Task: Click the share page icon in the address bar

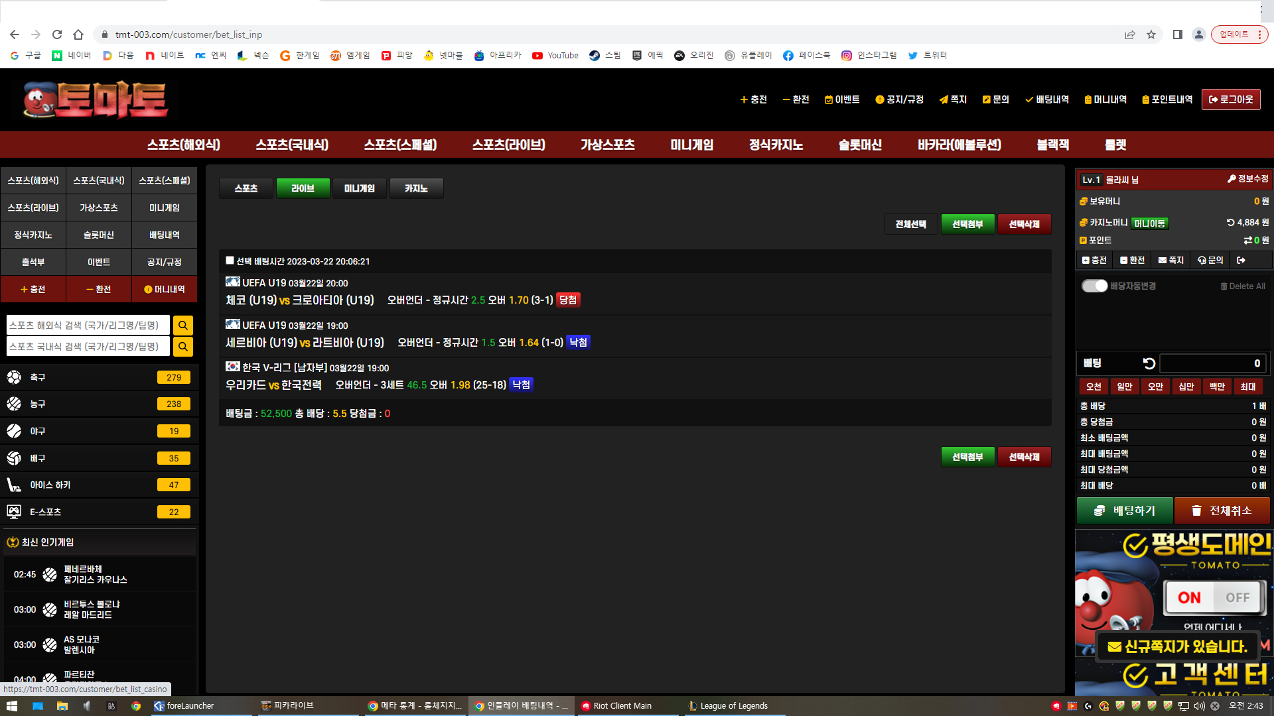Action: [x=1130, y=34]
